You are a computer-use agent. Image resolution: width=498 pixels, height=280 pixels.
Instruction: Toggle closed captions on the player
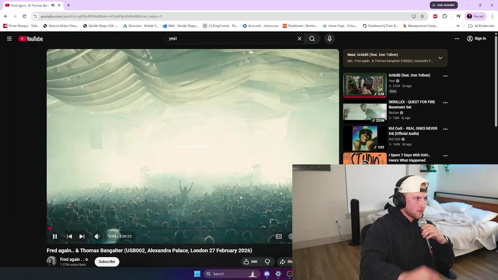tap(279, 236)
